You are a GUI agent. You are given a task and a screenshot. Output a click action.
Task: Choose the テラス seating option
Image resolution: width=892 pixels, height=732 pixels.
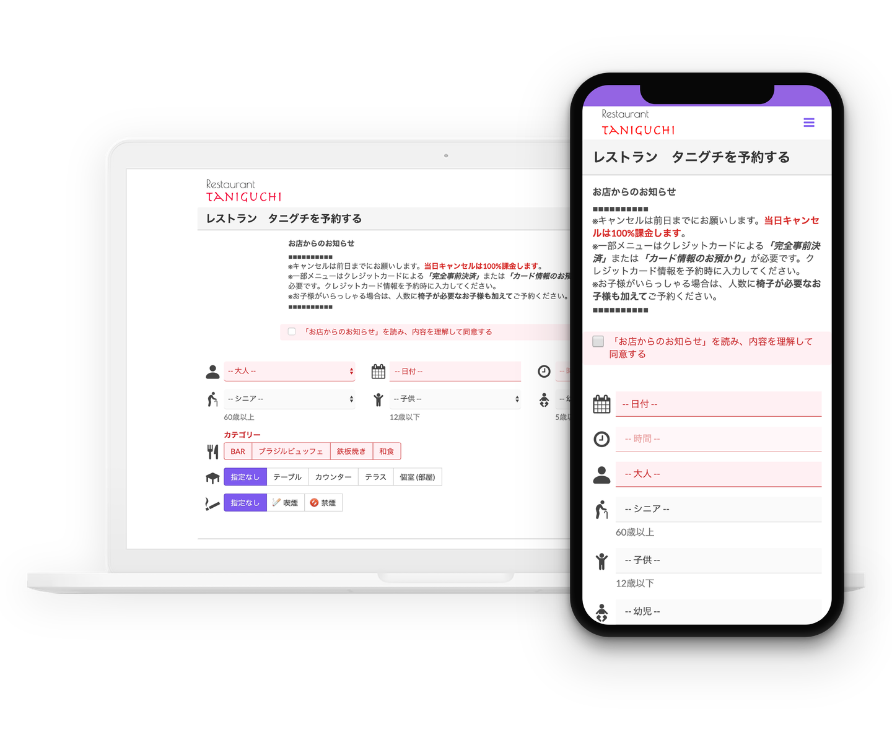375,476
